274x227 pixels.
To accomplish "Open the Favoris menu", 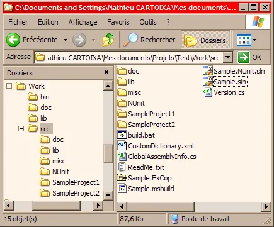I will 118,22.
